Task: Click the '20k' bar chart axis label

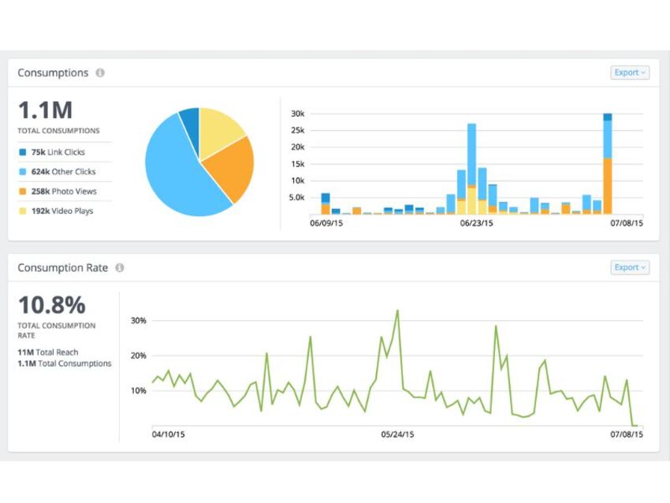Action: pyautogui.click(x=298, y=147)
